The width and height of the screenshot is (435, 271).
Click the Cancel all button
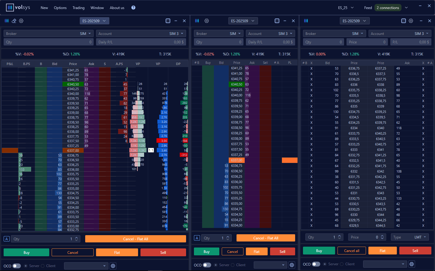tap(351, 251)
